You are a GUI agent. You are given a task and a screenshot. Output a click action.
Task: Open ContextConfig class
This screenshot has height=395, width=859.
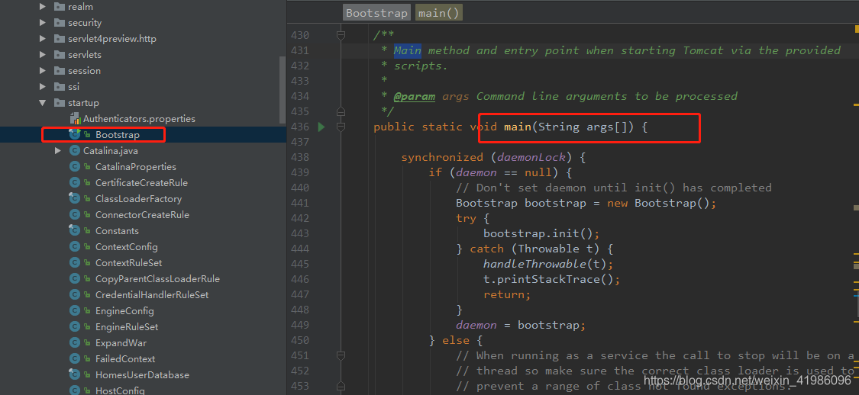[127, 247]
